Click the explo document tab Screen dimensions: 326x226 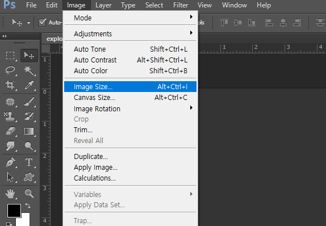[52, 39]
